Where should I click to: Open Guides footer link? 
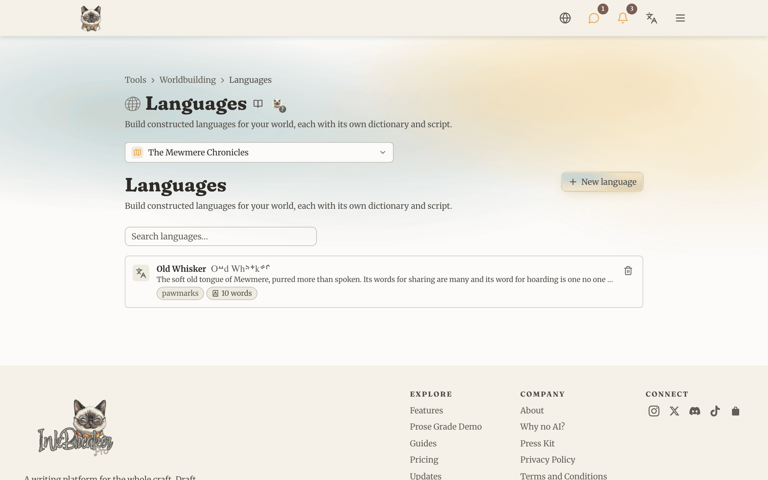[423, 443]
